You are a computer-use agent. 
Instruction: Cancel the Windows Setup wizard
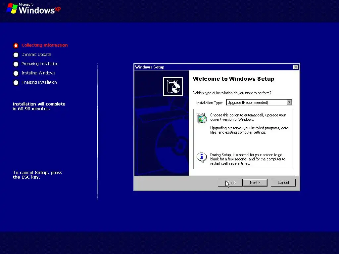tap(283, 183)
